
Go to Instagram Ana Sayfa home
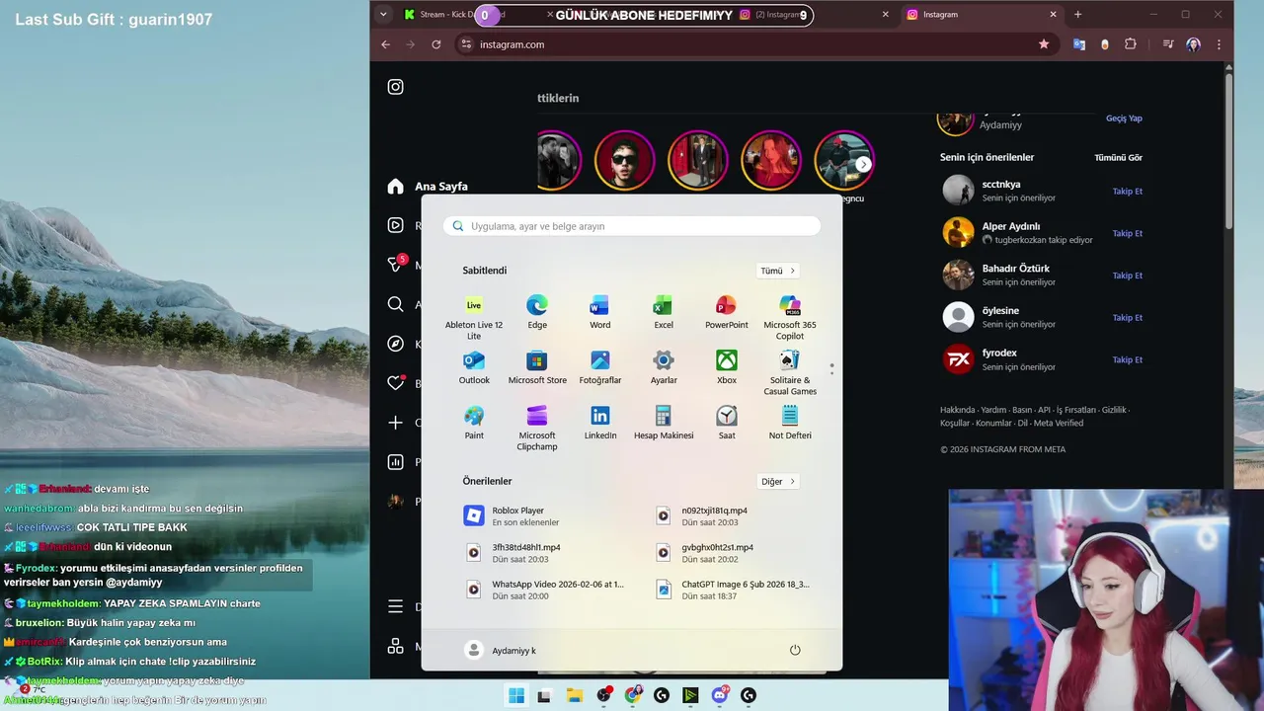click(x=427, y=187)
